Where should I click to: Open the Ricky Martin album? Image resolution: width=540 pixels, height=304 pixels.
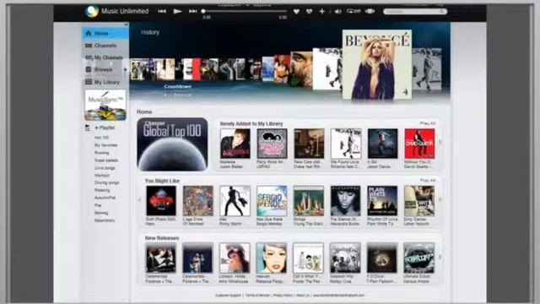point(235,201)
